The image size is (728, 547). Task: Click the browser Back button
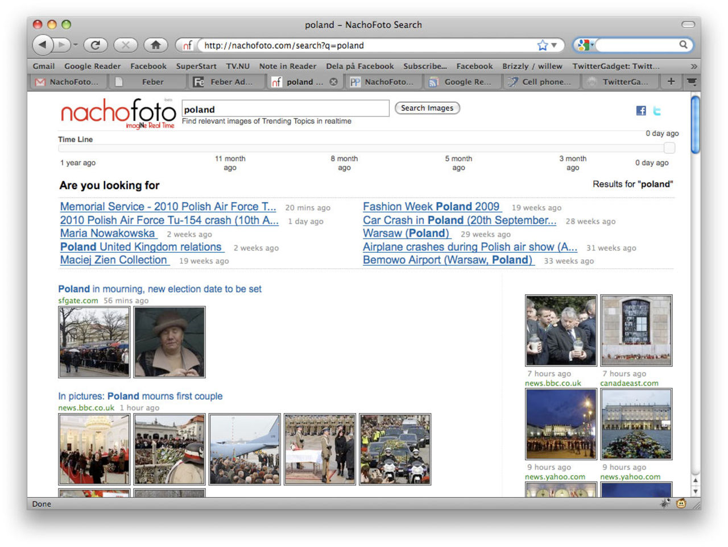tap(43, 45)
